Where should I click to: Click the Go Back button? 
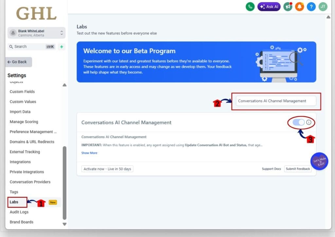(19, 62)
